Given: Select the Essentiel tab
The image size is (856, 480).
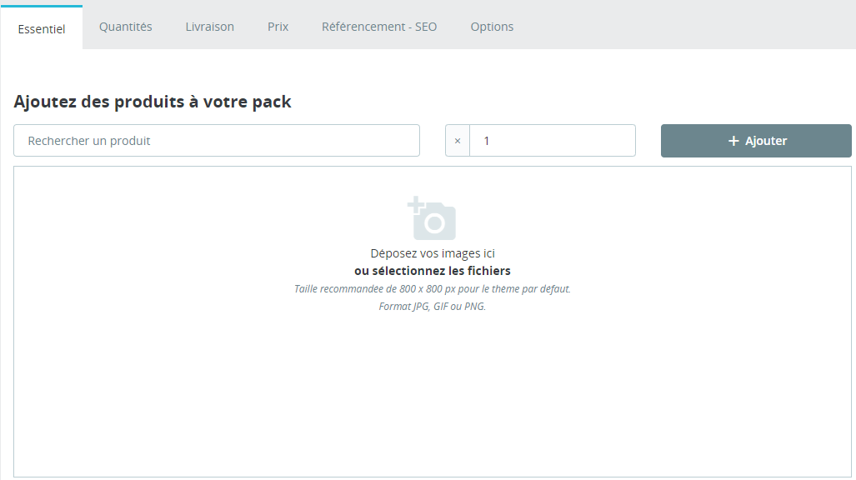Looking at the screenshot, I should pyautogui.click(x=42, y=28).
